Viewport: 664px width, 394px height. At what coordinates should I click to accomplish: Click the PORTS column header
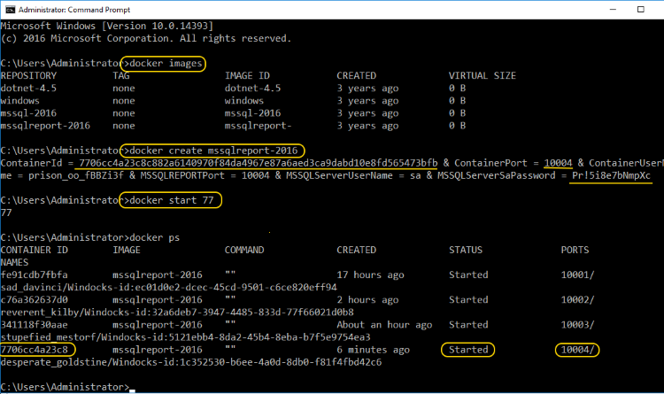[x=575, y=250]
